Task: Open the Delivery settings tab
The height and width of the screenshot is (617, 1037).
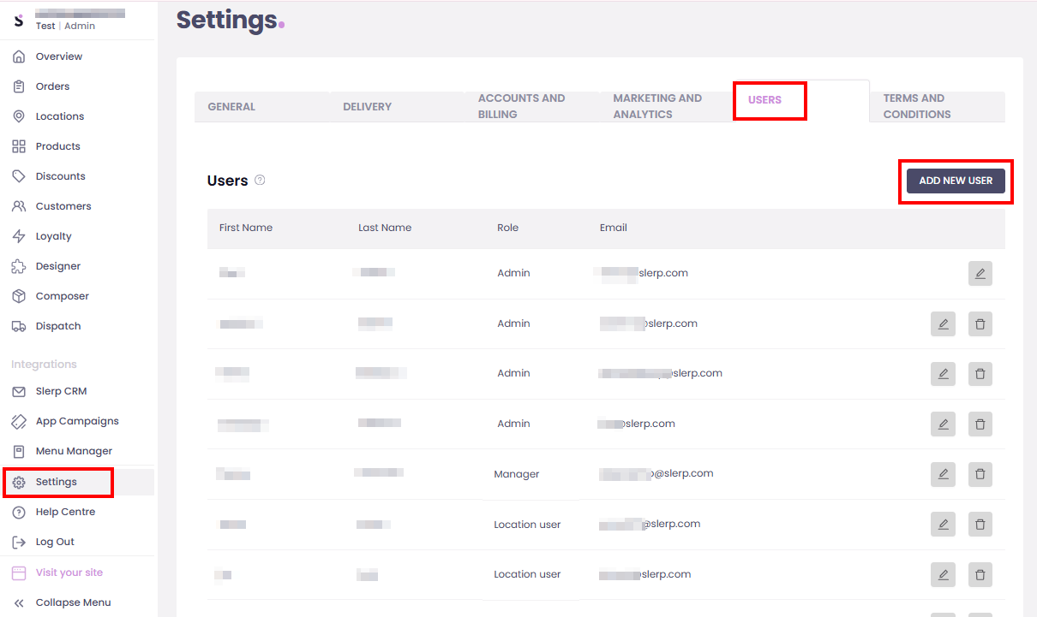Action: tap(367, 107)
